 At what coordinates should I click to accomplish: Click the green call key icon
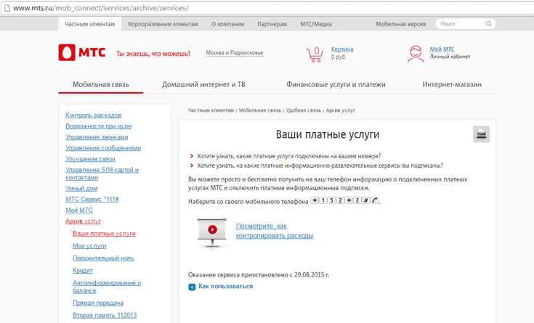click(375, 200)
